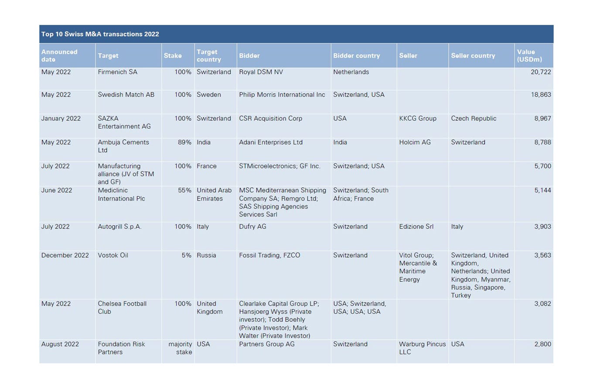
Task: Click the 'December 2022' date cell
Action: (65, 255)
